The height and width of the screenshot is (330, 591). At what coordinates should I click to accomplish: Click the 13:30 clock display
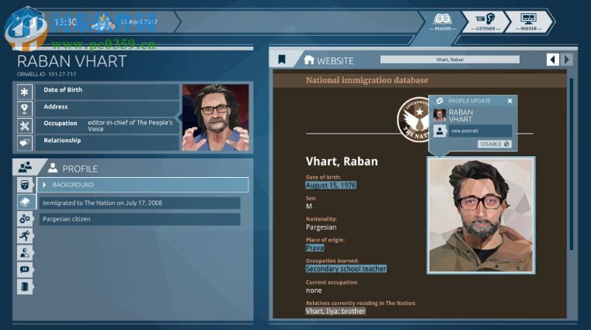click(x=65, y=22)
